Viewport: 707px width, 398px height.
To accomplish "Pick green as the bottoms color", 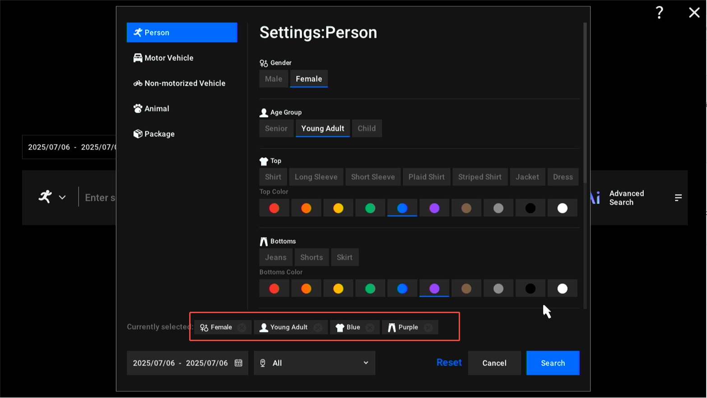I will [370, 289].
